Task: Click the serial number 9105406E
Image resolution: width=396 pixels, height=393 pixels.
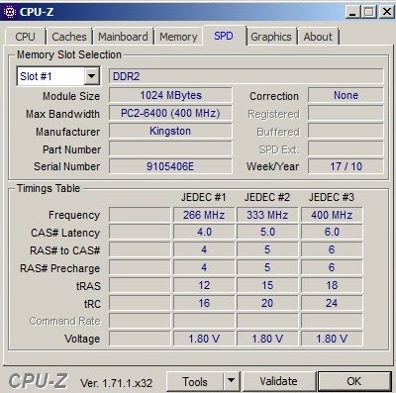Action: click(x=170, y=166)
